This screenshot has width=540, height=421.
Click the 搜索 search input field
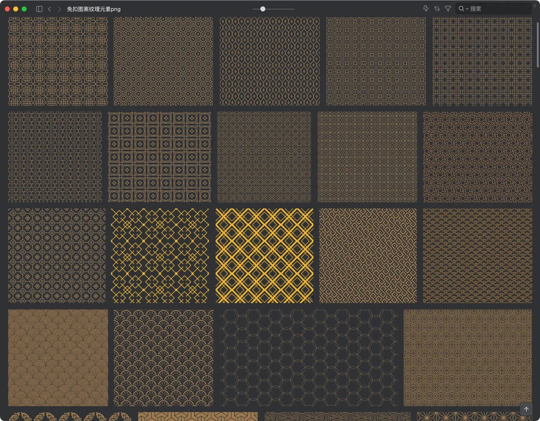498,8
